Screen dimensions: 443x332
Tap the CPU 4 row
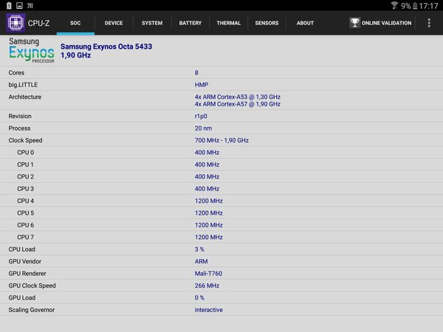pos(221,201)
